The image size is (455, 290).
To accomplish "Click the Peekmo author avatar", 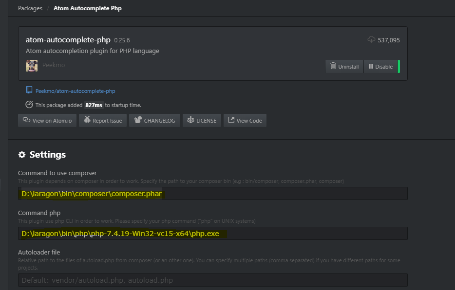I will [x=32, y=66].
